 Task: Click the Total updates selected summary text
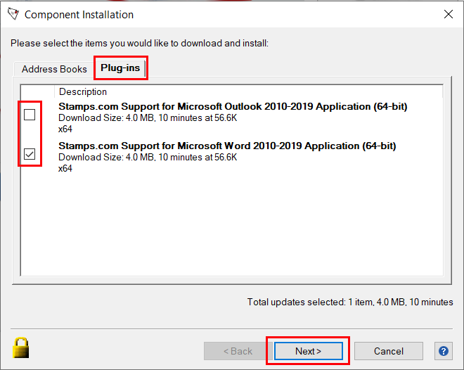click(x=349, y=302)
